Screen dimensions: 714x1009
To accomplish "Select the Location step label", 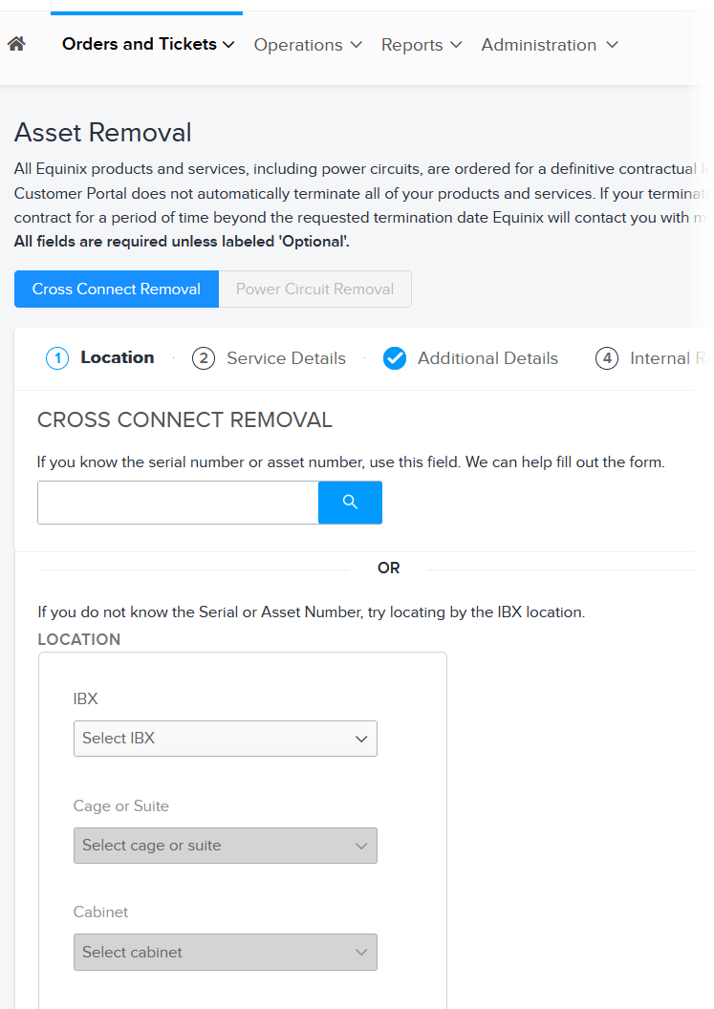I will click(x=118, y=357).
